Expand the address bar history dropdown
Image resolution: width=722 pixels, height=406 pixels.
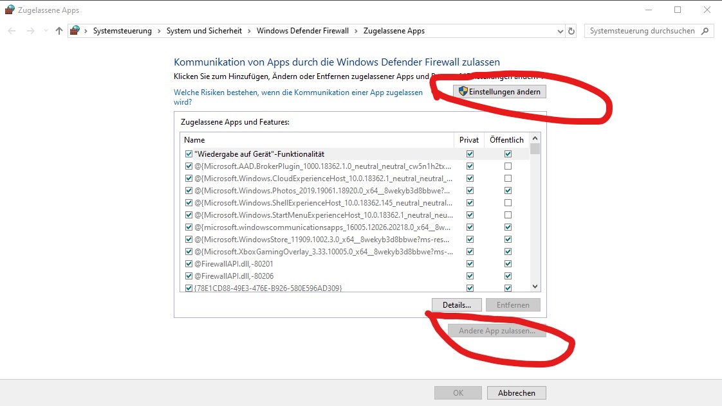pyautogui.click(x=560, y=31)
